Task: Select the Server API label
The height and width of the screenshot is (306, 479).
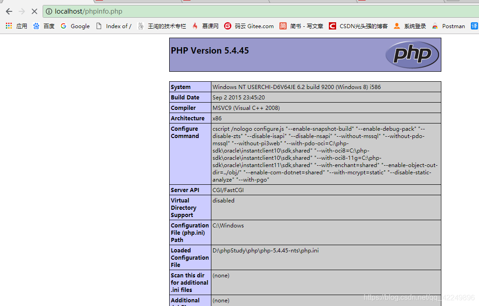Action: [x=185, y=190]
